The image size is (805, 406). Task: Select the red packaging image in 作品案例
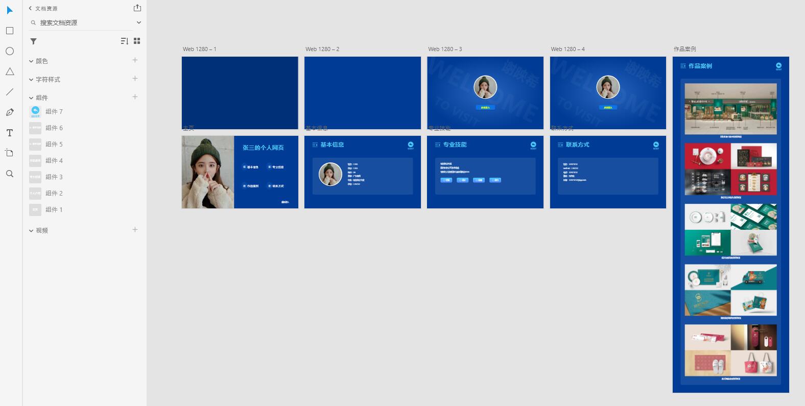tap(730, 169)
